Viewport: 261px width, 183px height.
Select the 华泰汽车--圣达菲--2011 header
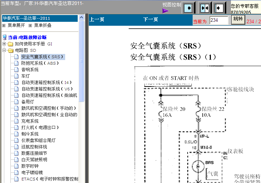(40, 18)
